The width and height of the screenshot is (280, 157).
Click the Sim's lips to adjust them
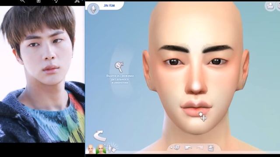pos(196,108)
